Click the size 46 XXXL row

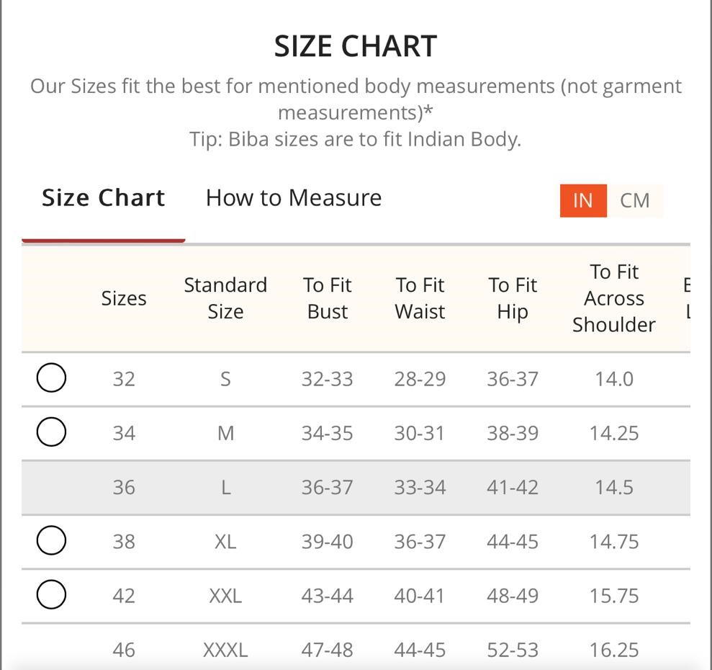point(356,650)
